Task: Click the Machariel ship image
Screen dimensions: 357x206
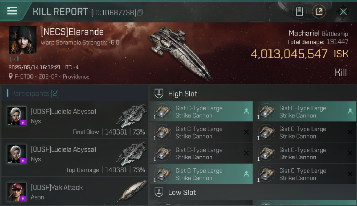Action: coord(180,52)
